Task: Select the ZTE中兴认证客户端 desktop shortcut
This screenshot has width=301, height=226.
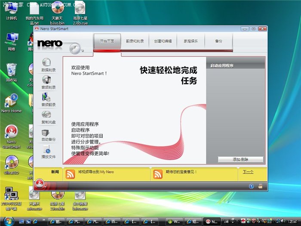Action: [11, 198]
